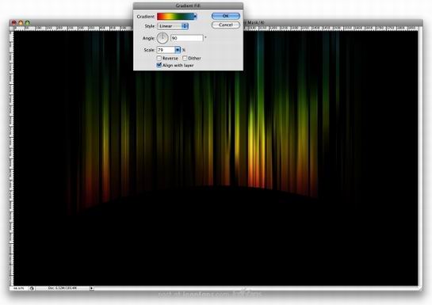The image size is (432, 305).
Task: Click the document zoom percentage field
Action: 19,288
